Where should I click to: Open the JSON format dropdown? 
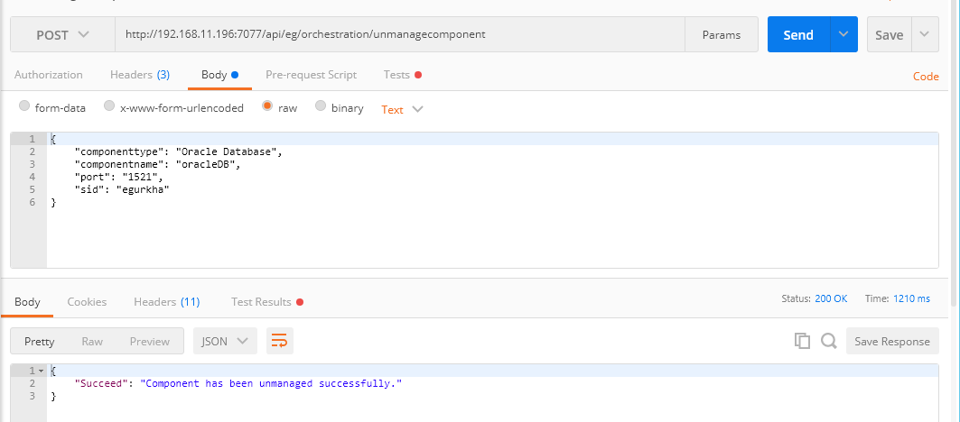(x=225, y=341)
